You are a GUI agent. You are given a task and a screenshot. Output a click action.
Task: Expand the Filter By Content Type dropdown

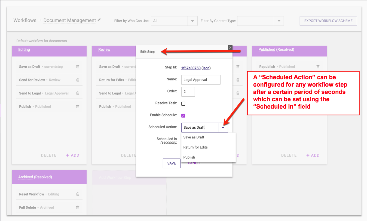(x=279, y=21)
